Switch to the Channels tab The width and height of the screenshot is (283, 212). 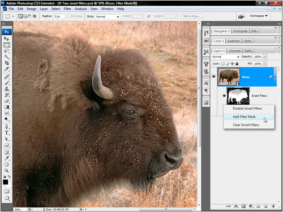(234, 51)
